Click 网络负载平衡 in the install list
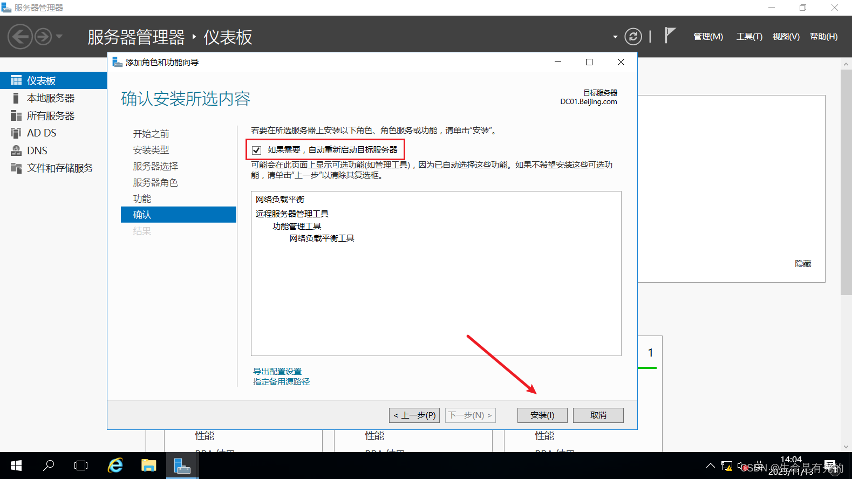Viewport: 852px width, 479px height. click(x=280, y=199)
